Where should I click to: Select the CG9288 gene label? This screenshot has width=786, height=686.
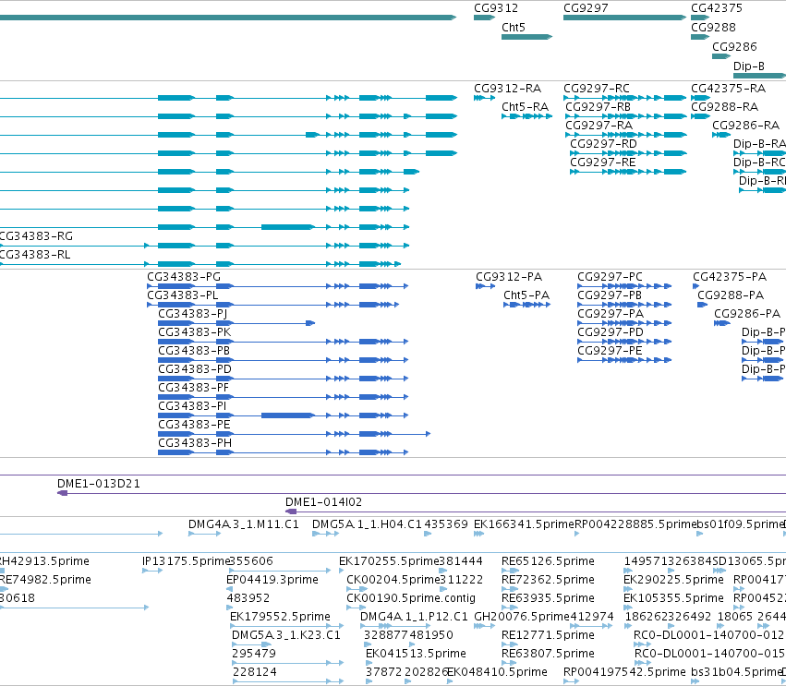(x=713, y=28)
